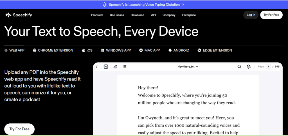This screenshot has height=136, width=288.
Task: Click the Mac App Store icon
Action: 141,50
